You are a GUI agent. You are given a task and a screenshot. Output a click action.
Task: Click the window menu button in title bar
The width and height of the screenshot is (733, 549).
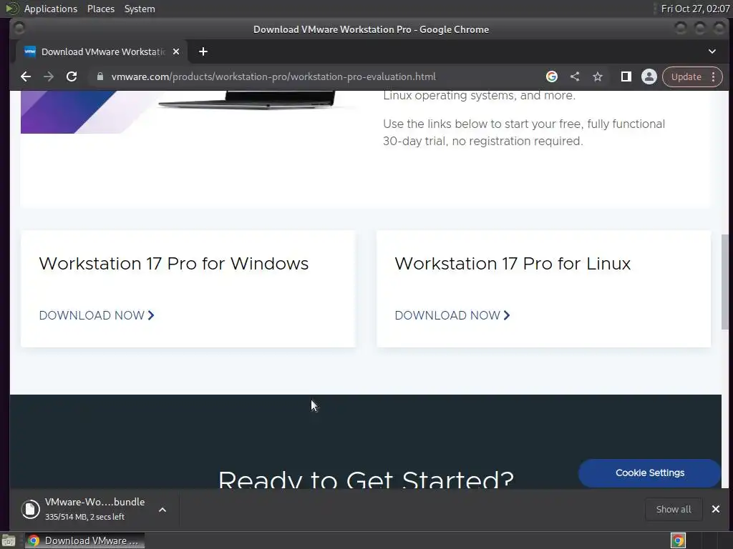point(19,29)
